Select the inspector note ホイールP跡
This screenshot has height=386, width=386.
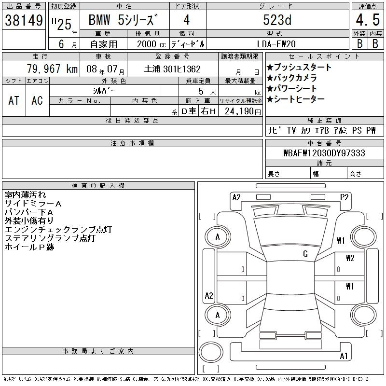tap(29, 247)
